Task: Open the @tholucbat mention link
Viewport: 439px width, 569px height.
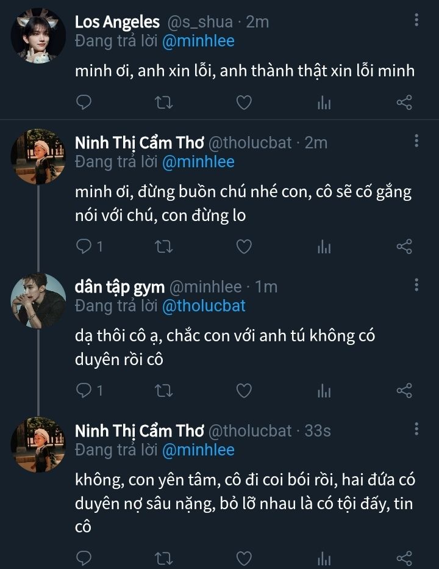Action: pos(204,305)
